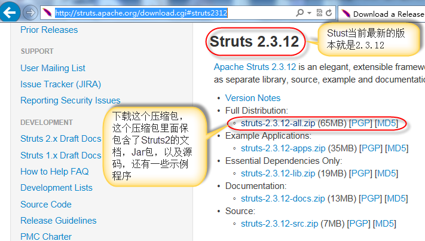Download struts-2.3.12-docs.zip
Viewport: 425px width, 241px height.
pyautogui.click(x=283, y=199)
